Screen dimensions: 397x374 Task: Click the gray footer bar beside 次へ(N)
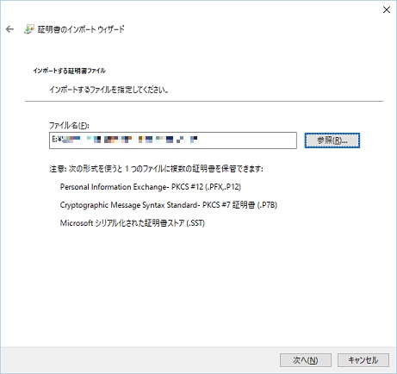138,360
